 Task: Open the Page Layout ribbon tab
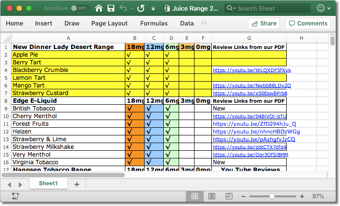coord(109,24)
